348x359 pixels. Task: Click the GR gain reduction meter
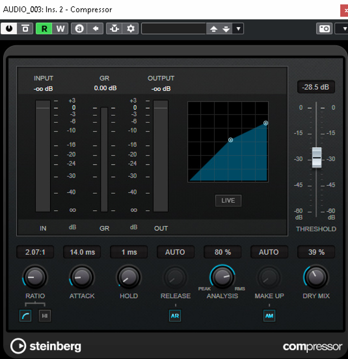(x=104, y=160)
